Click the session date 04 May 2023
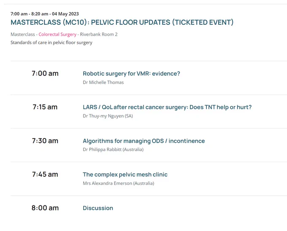The width and height of the screenshot is (287, 231). click(65, 14)
